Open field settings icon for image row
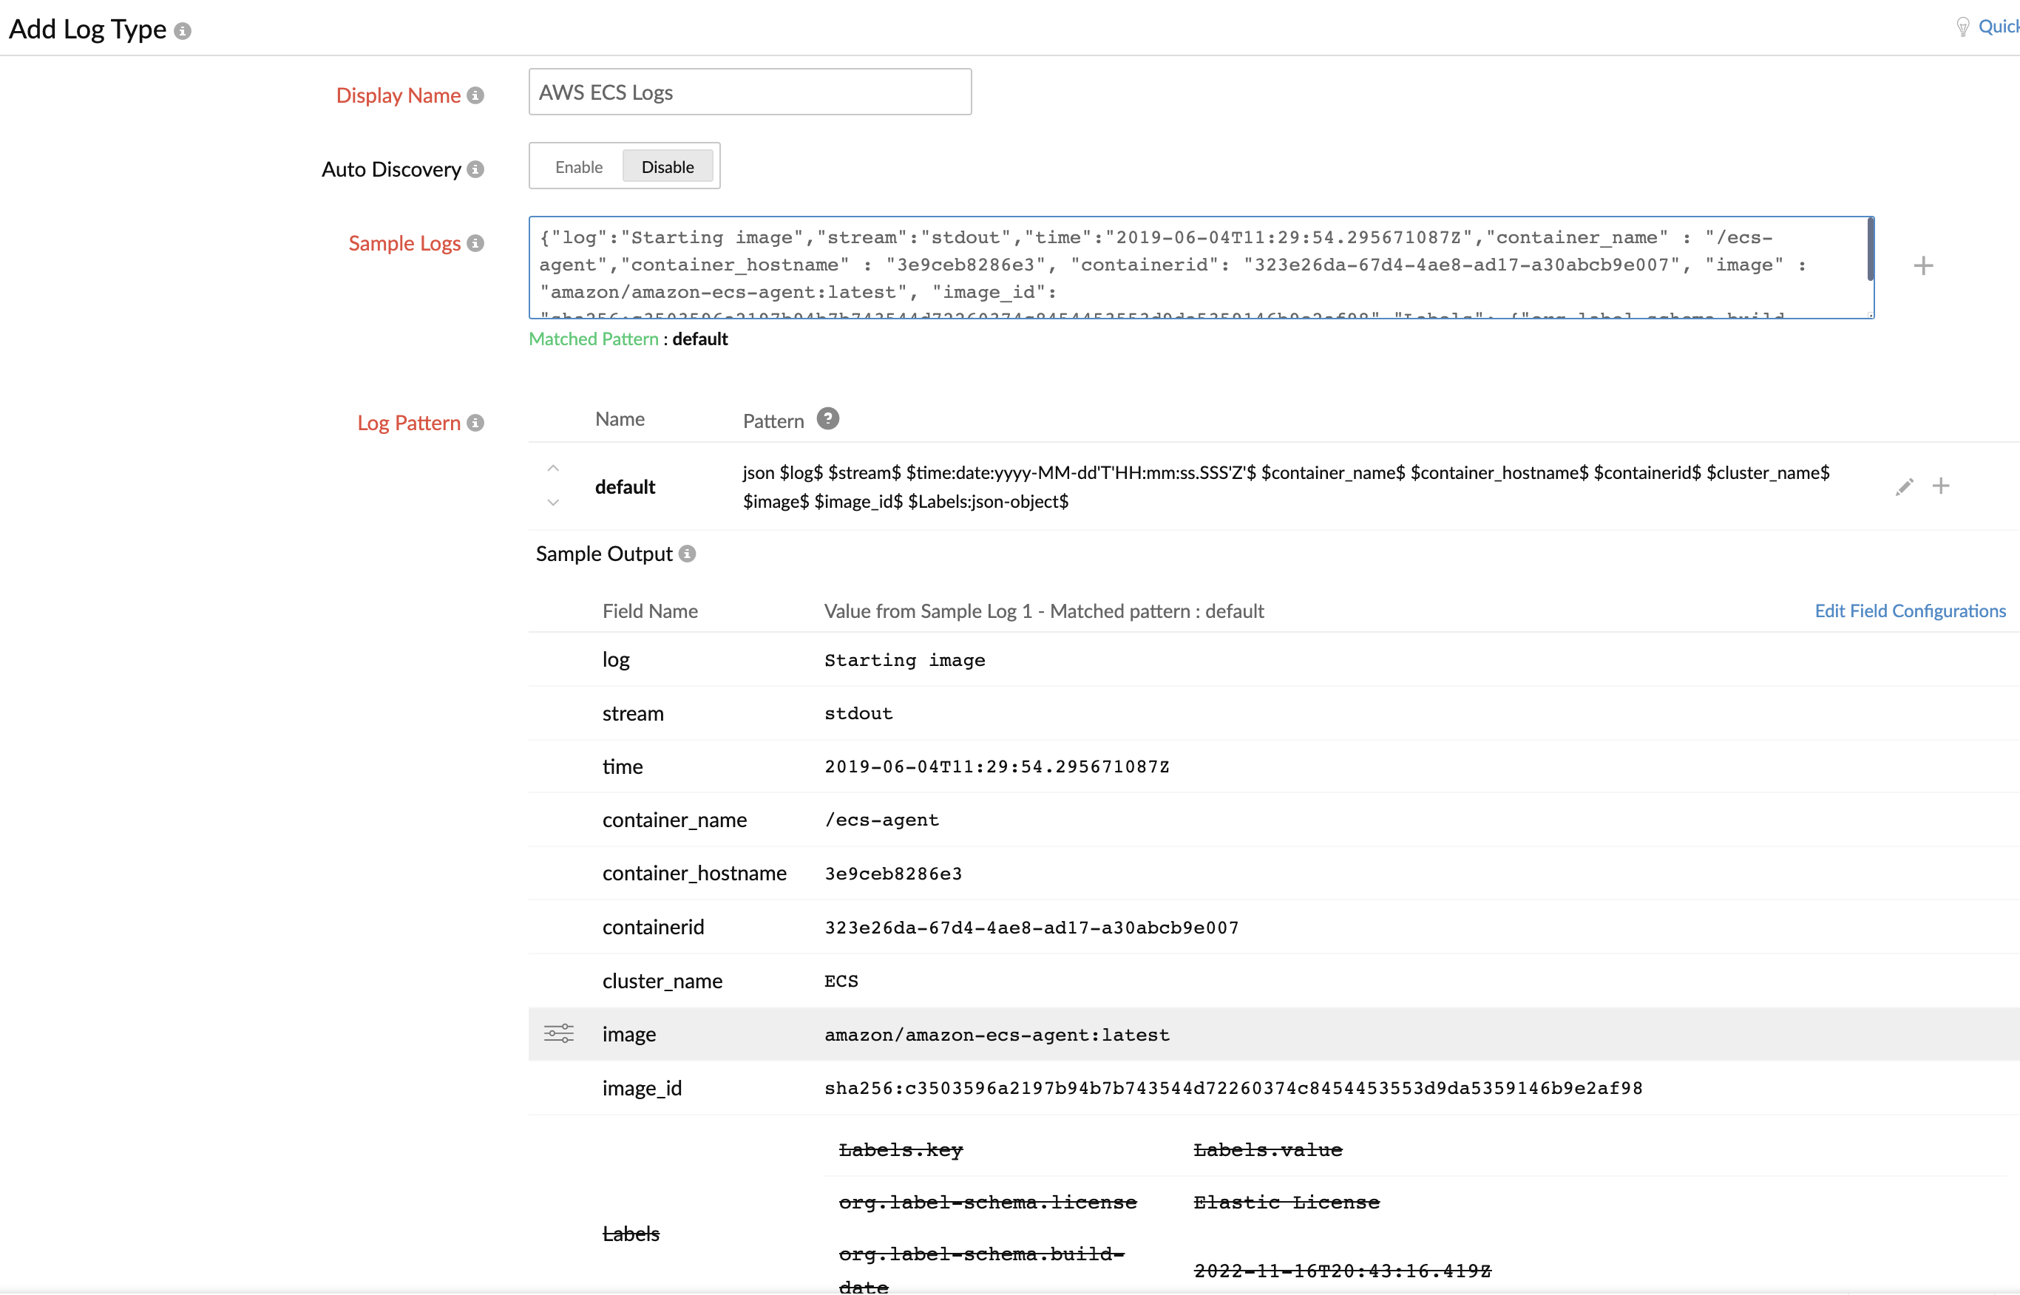This screenshot has height=1295, width=2020. pos(558,1033)
